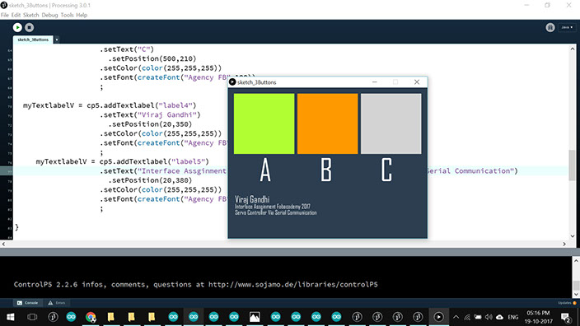The width and height of the screenshot is (580, 326).
Task: Show hidden system tray icons
Action: click(x=456, y=317)
